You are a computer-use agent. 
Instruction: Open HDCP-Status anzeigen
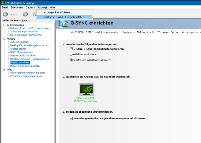coord(22,52)
